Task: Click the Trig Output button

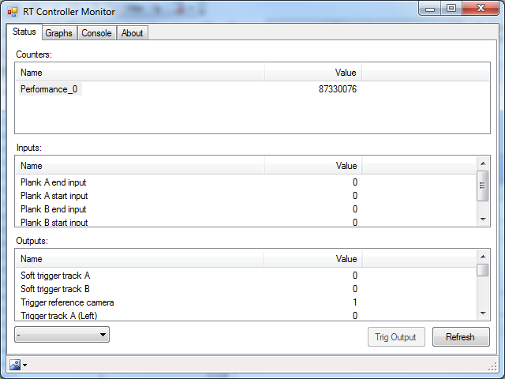Action: tap(395, 337)
